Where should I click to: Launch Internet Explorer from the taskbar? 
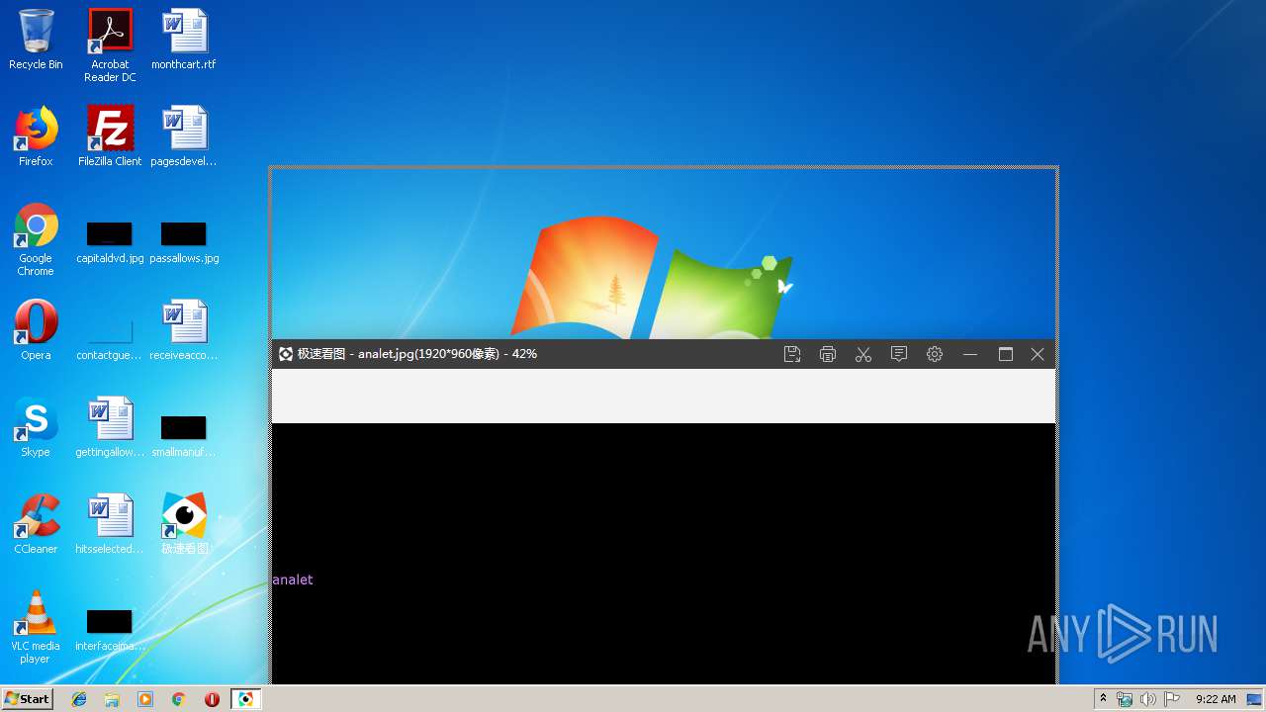click(x=79, y=699)
